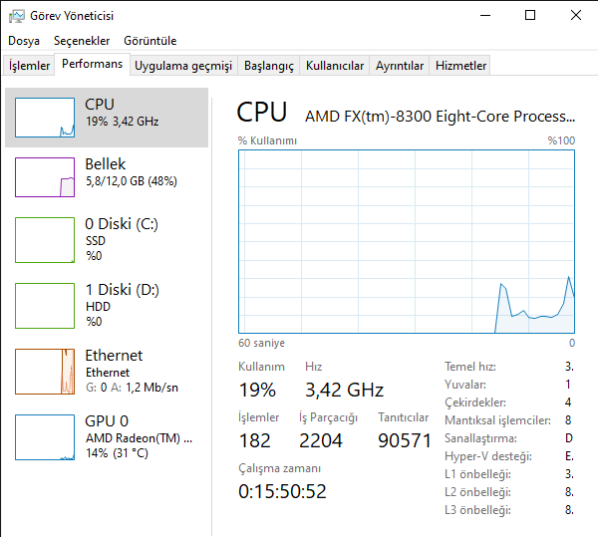Image resolution: width=598 pixels, height=537 pixels.
Task: Switch to the İşlemler tab
Action: tap(29, 66)
